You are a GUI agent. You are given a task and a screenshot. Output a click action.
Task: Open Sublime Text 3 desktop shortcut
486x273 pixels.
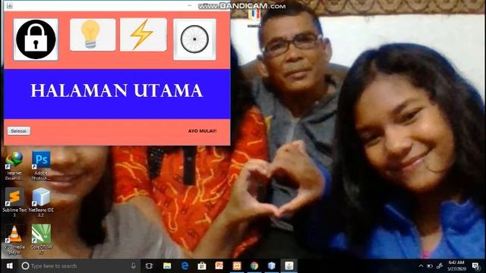click(x=14, y=202)
